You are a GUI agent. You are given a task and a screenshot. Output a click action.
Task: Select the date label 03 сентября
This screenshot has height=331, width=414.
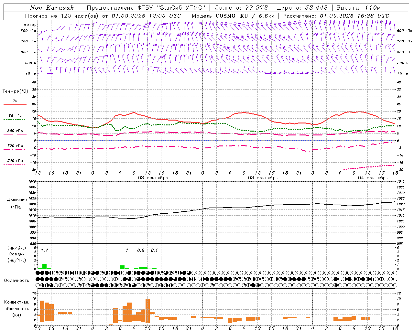(x=263, y=178)
